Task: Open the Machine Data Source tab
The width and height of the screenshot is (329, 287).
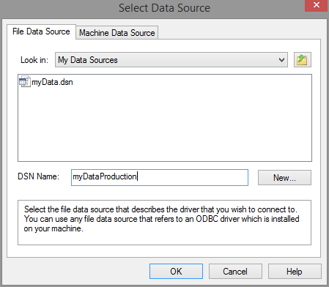Action: pos(117,33)
